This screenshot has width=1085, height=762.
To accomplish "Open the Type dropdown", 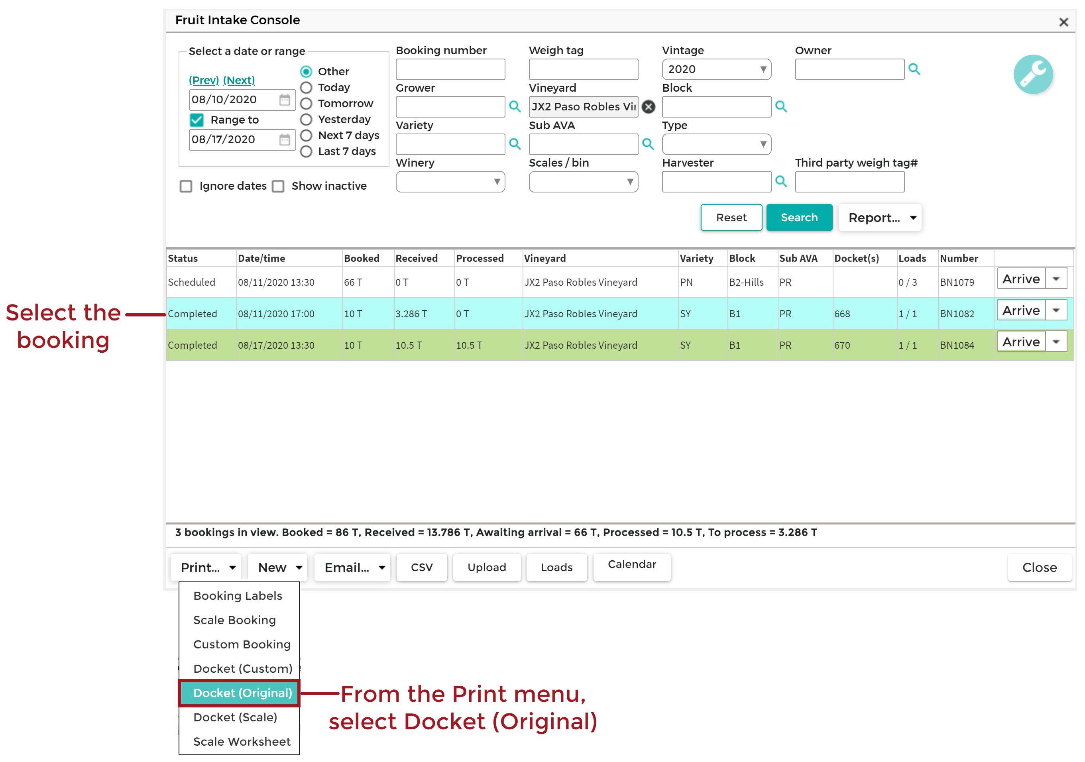I will click(x=716, y=144).
